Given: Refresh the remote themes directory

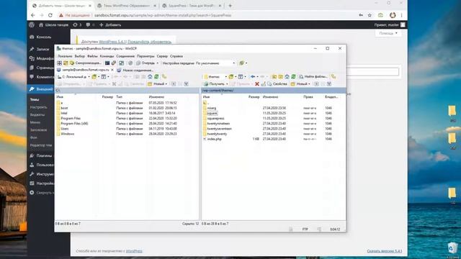Looking at the screenshot, I should [x=293, y=77].
